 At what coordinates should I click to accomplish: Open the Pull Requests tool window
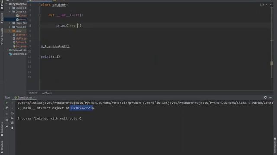(x=2, y=36)
